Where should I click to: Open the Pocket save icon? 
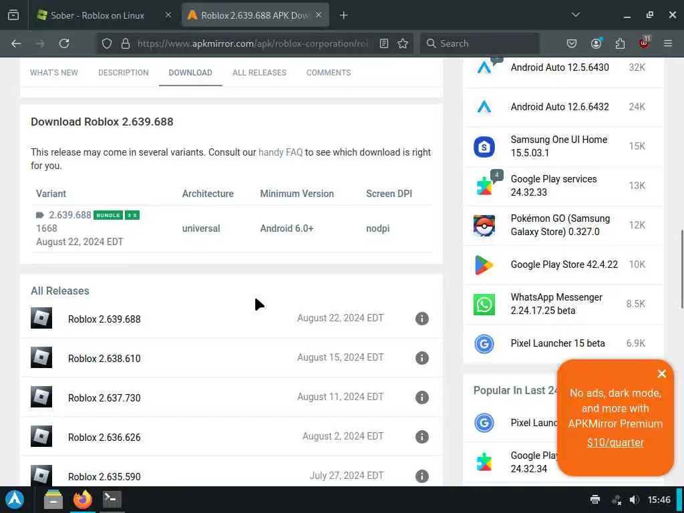click(x=572, y=43)
